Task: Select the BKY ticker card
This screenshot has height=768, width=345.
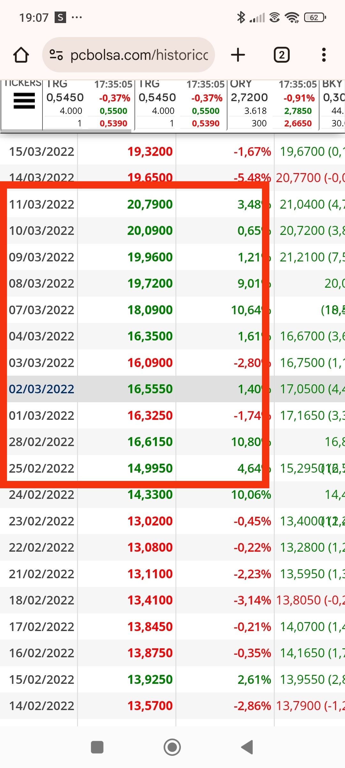Action: click(333, 105)
